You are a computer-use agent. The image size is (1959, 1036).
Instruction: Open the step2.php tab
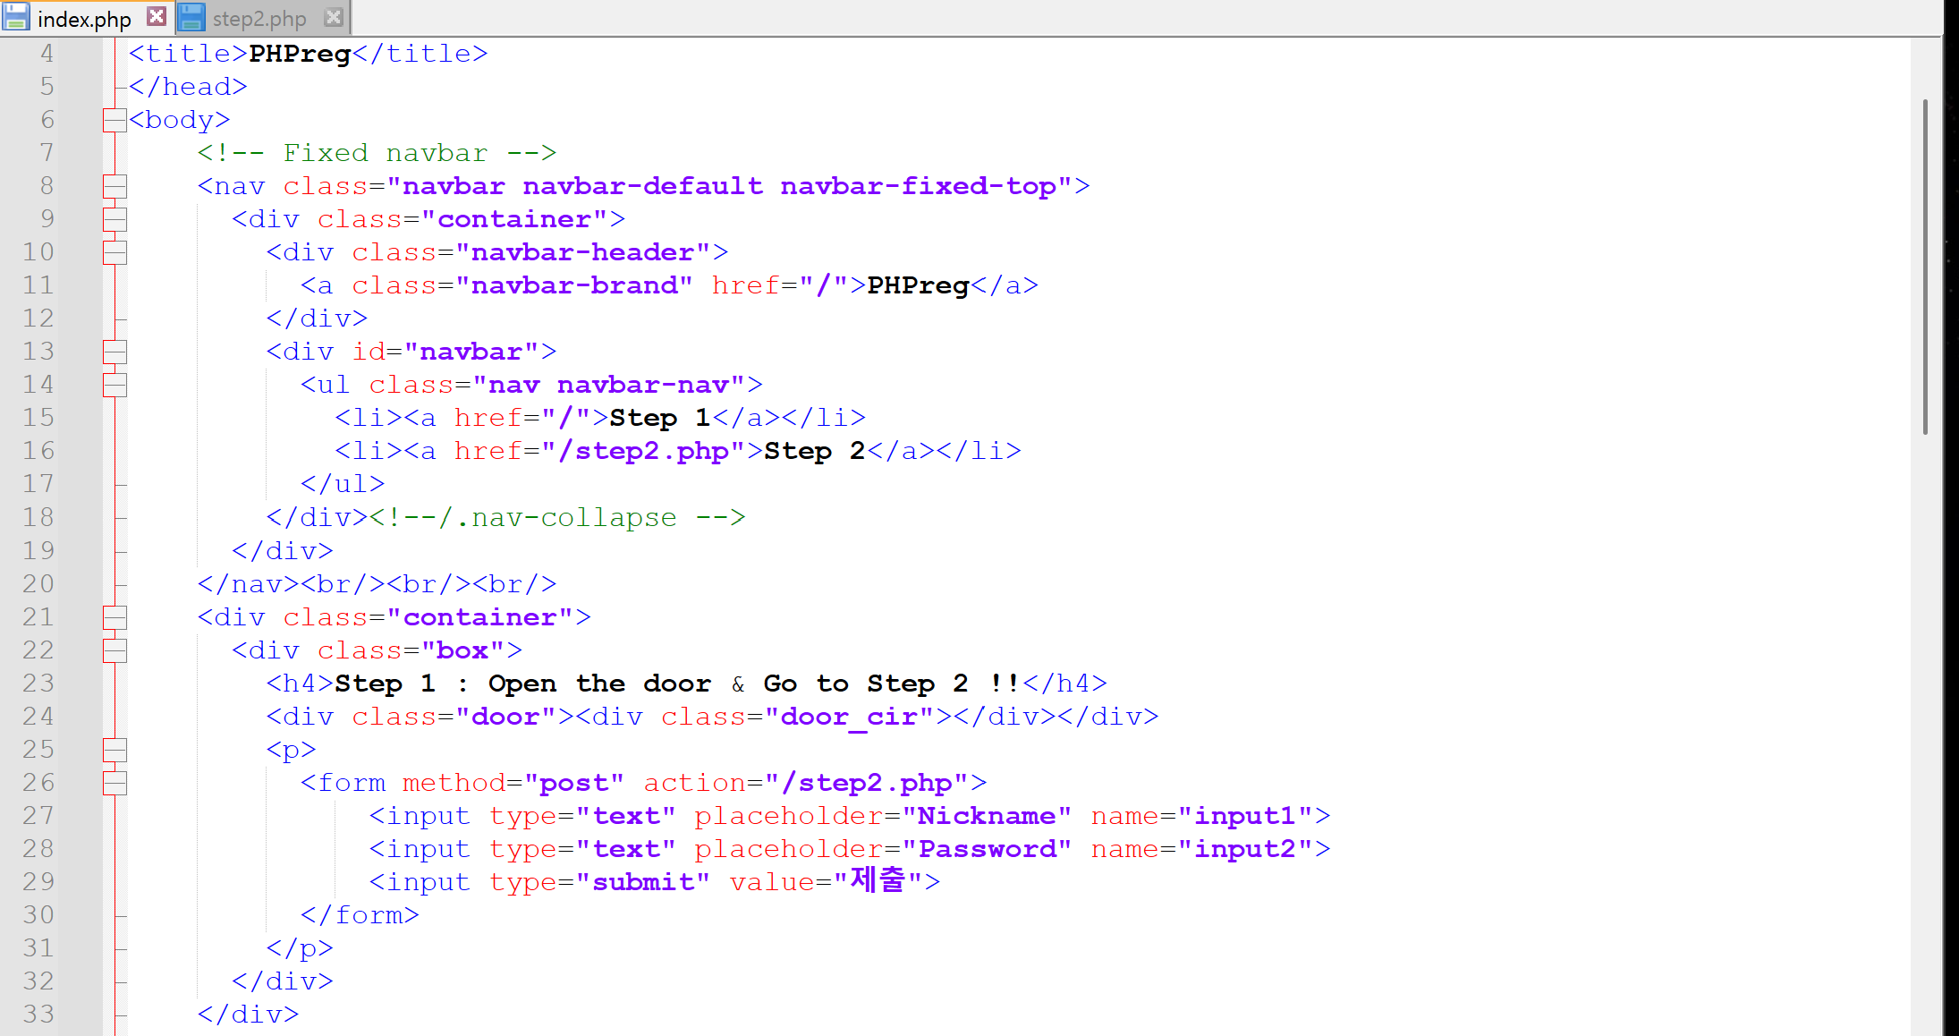pos(259,18)
